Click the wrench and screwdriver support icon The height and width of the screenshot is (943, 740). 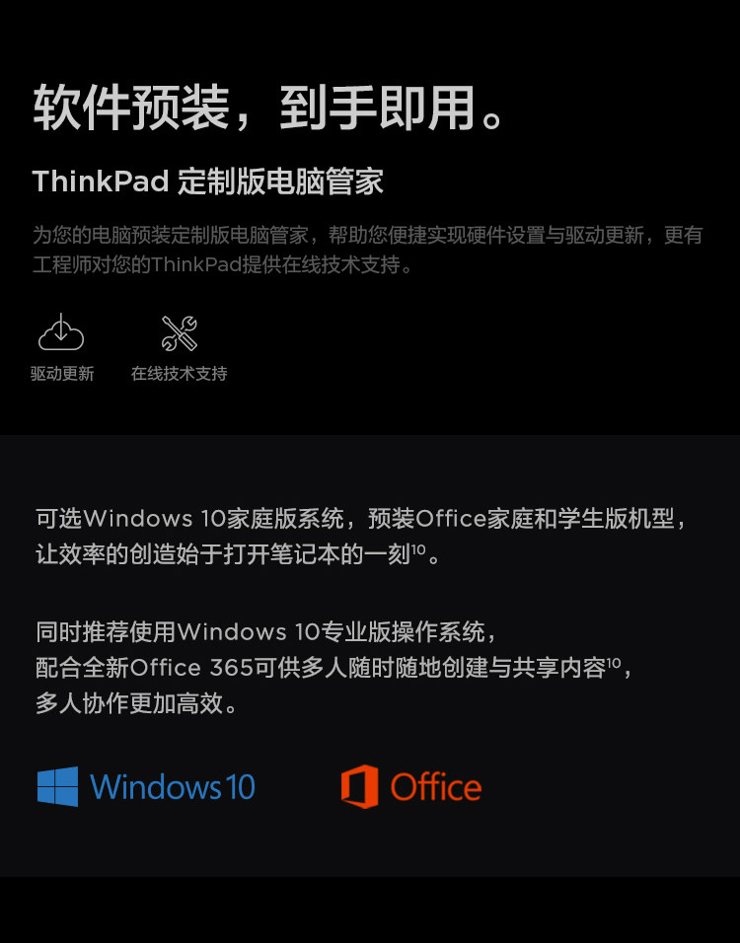(180, 333)
